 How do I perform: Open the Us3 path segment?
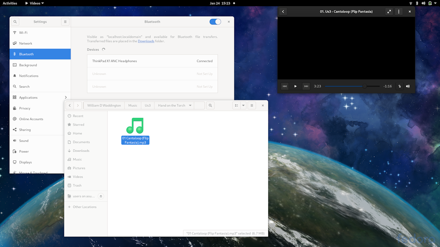[x=147, y=106]
